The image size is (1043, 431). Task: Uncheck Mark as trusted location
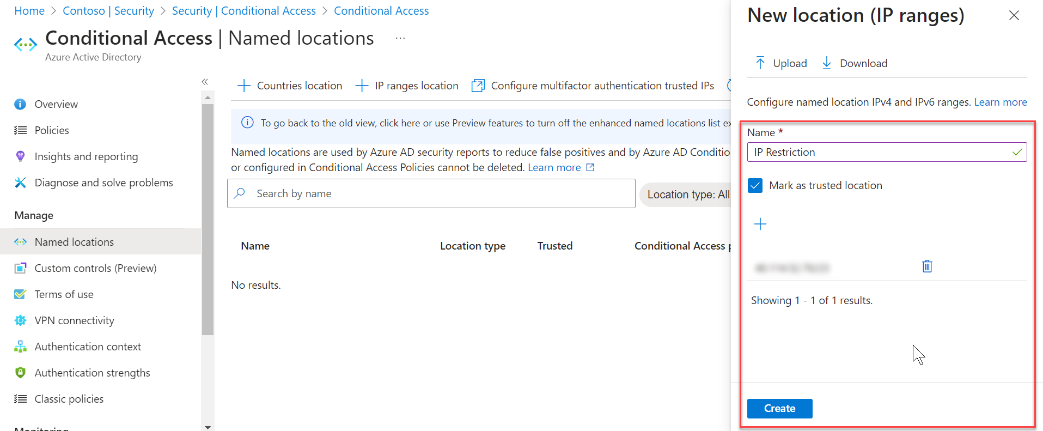pos(755,186)
